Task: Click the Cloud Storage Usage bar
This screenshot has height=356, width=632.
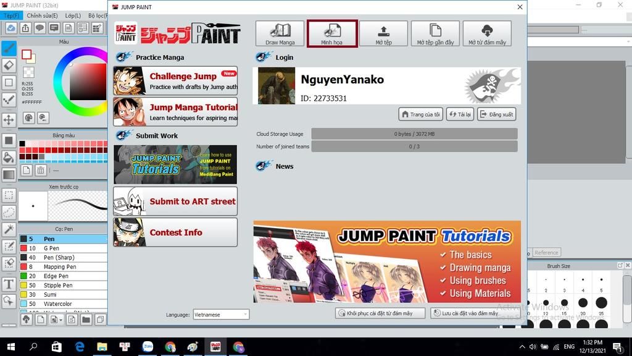Action: click(x=414, y=134)
